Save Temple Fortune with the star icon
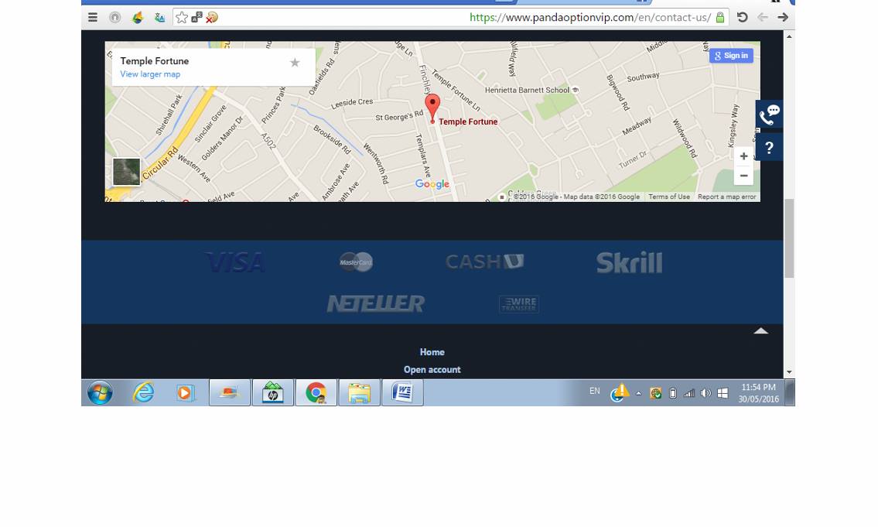Screen dimensions: 878x527 295,63
